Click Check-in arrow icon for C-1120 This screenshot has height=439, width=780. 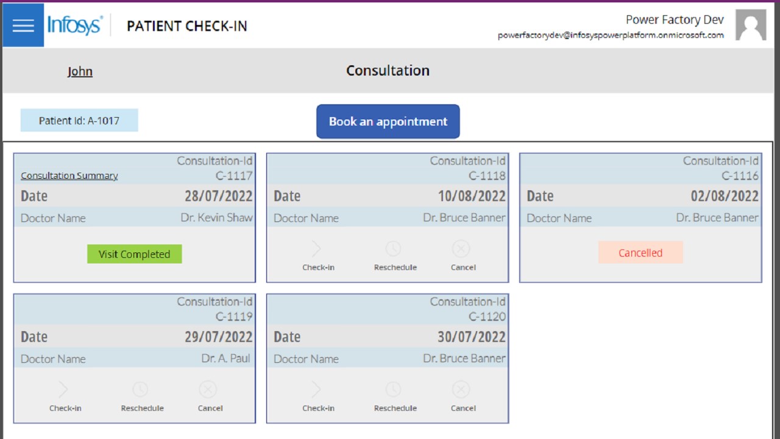point(316,390)
